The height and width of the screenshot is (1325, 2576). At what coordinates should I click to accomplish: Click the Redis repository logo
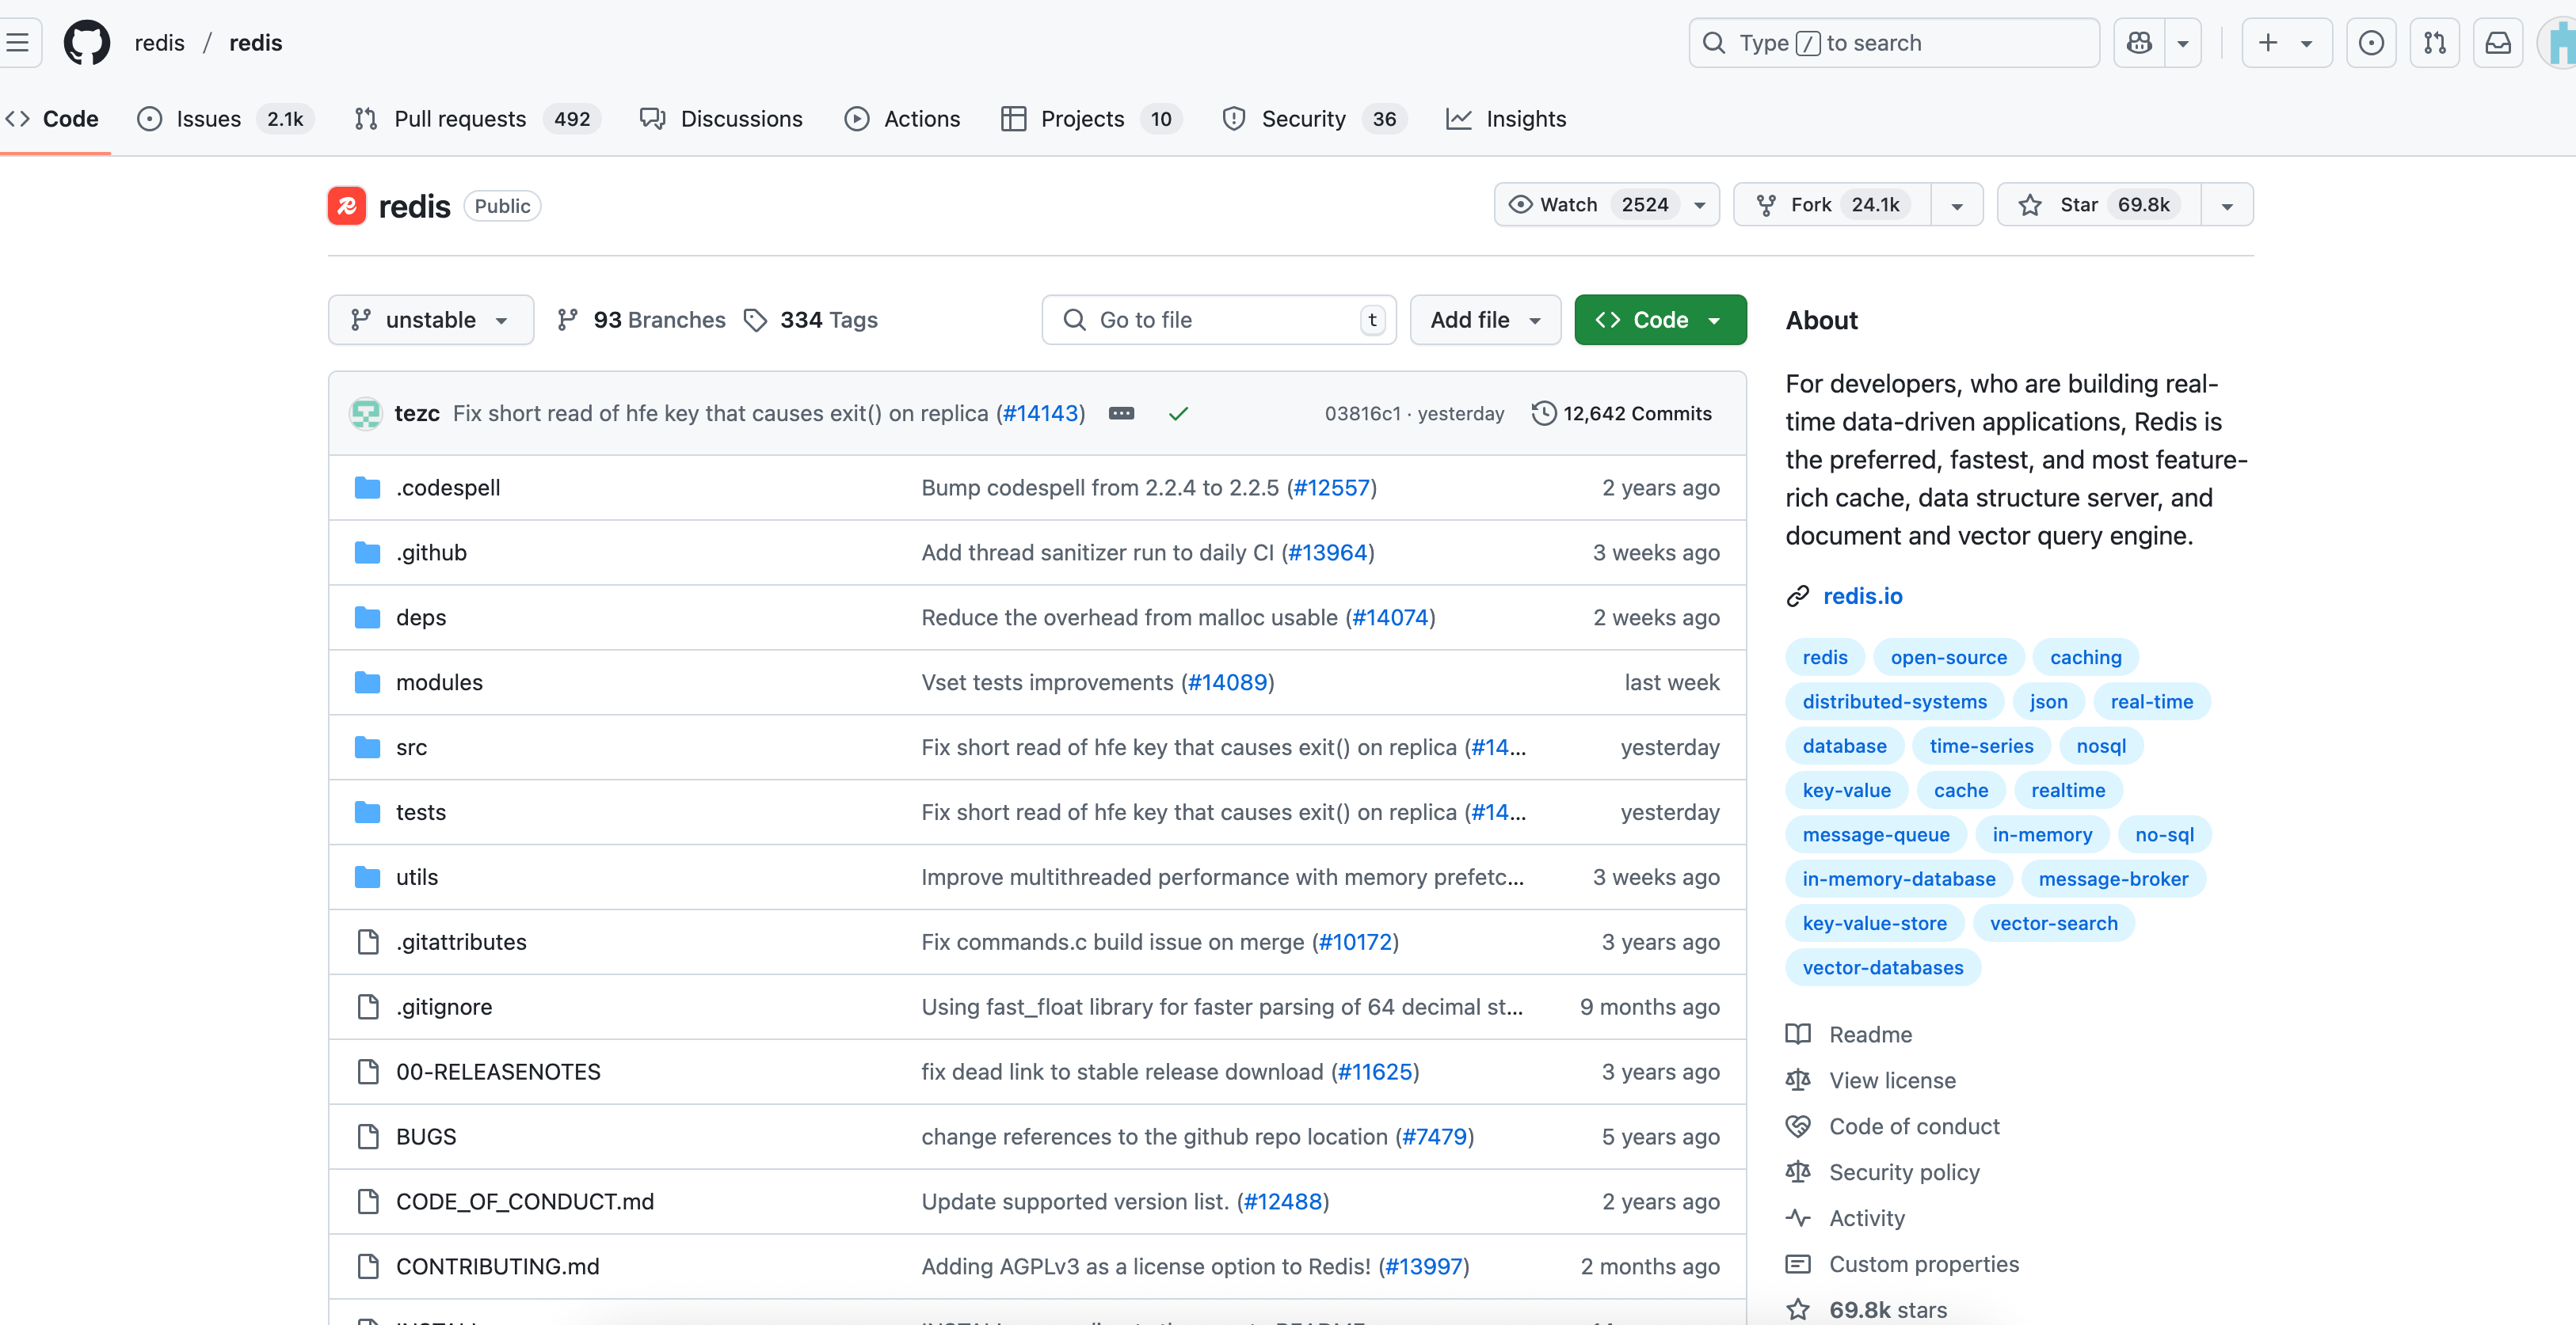[346, 206]
